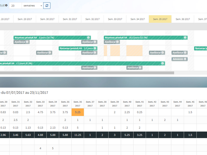Click the table cell showing 4.75
The image size is (207, 155).
pyautogui.click(x=41, y=112)
